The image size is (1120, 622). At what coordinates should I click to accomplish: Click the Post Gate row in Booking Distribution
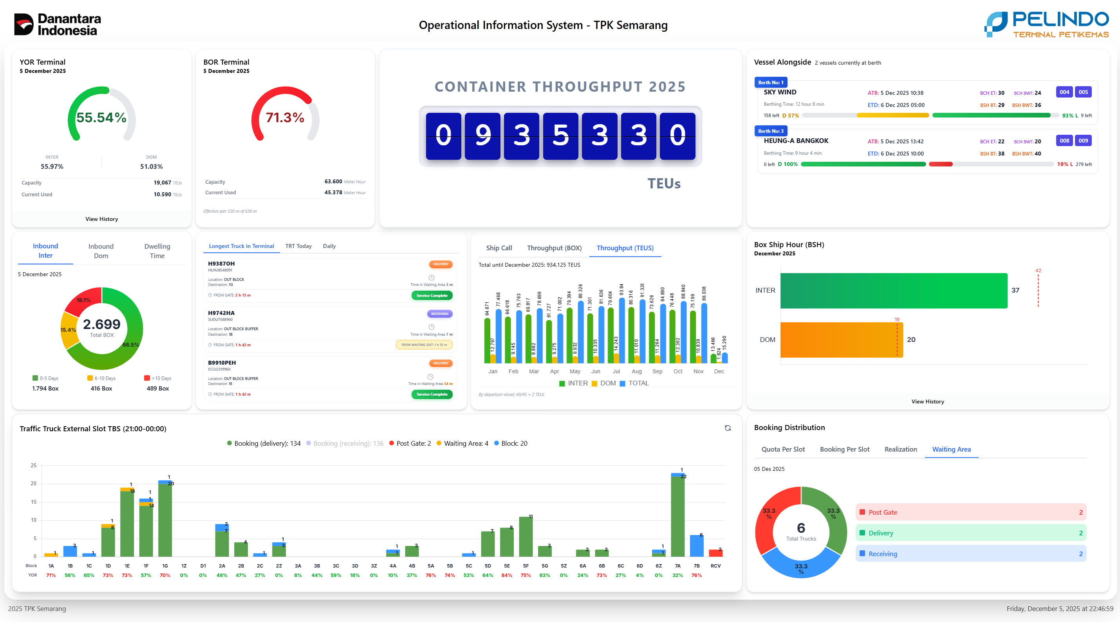coord(970,512)
